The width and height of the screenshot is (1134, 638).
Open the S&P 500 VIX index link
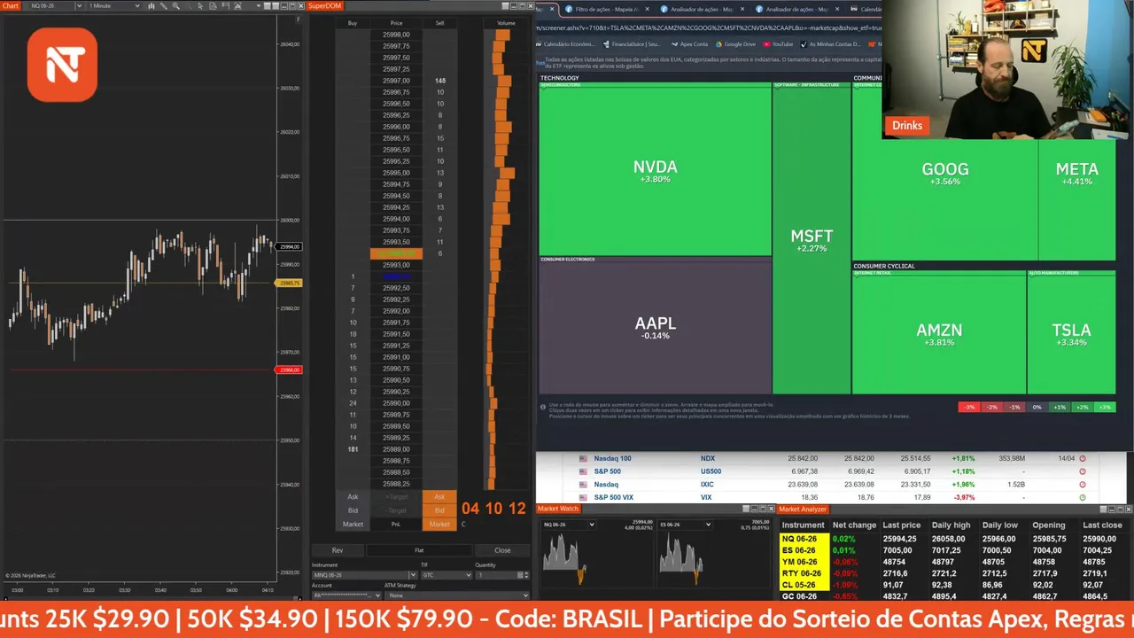click(x=614, y=497)
